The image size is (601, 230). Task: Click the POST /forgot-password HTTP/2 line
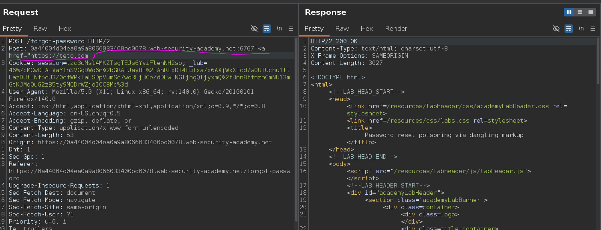(x=59, y=41)
